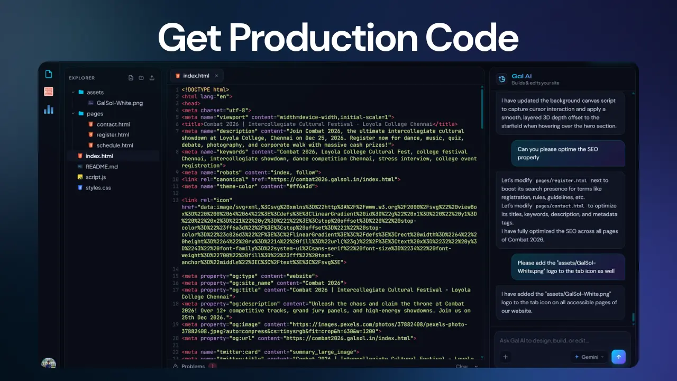Send the message with the arrow button
The width and height of the screenshot is (677, 381).
(x=618, y=357)
